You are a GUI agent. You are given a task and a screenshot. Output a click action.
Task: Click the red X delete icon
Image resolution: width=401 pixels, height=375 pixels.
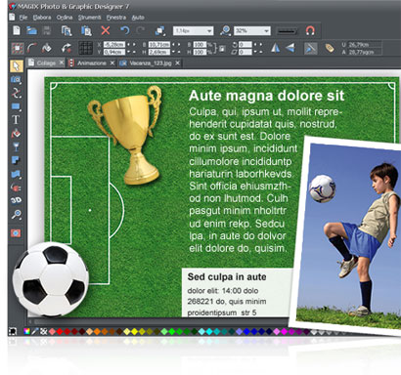[106, 30]
